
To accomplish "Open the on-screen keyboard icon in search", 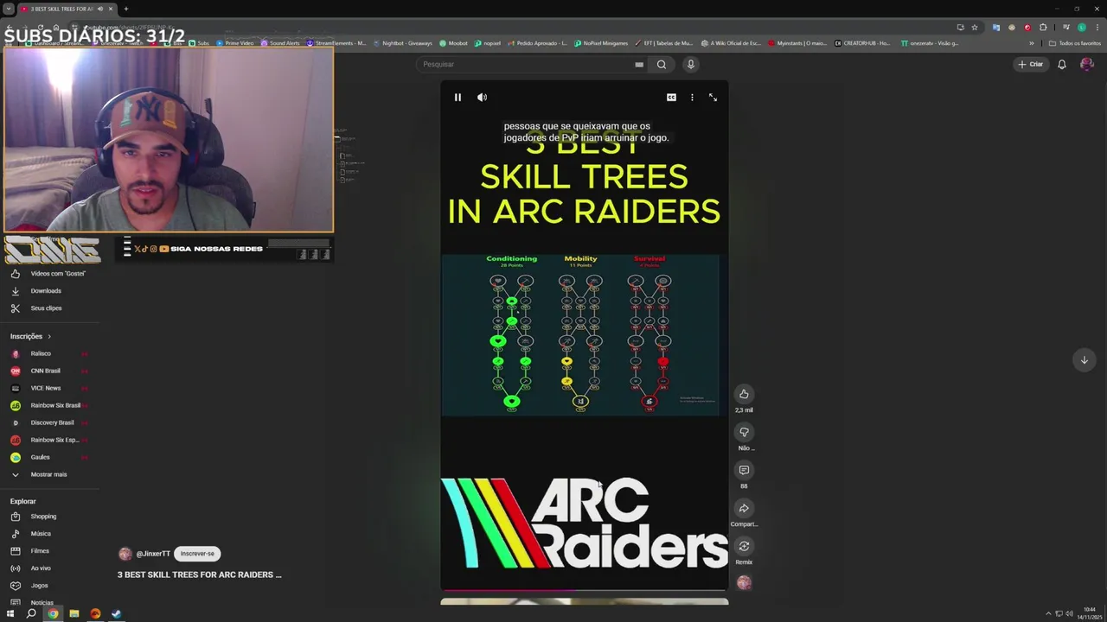I will [x=639, y=64].
